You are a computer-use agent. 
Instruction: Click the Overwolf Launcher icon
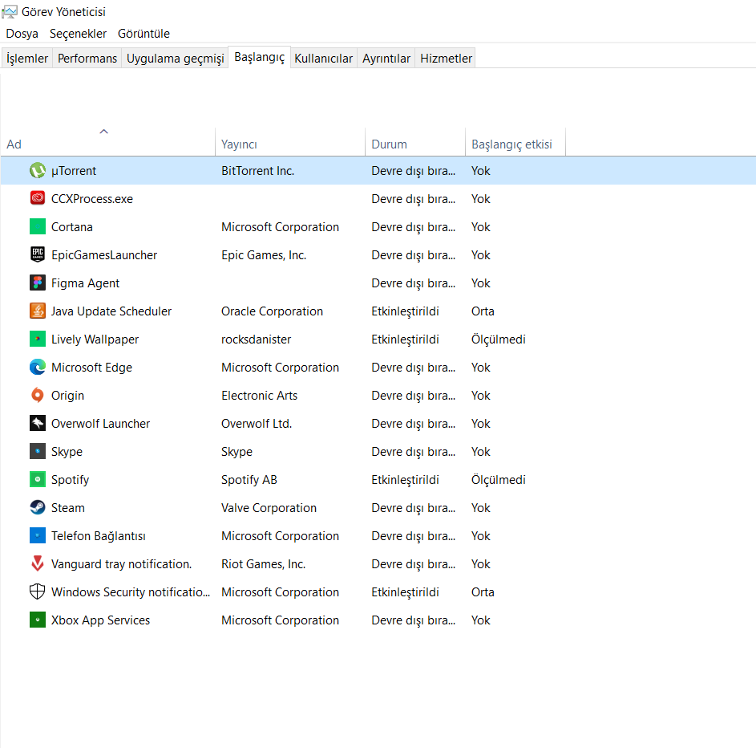point(38,423)
